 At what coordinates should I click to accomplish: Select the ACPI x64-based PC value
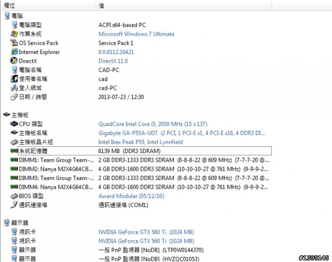(x=122, y=25)
